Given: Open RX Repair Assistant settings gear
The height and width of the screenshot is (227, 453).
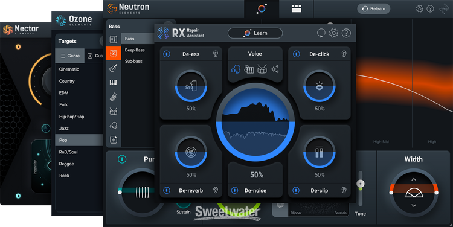Looking at the screenshot, I should [333, 33].
